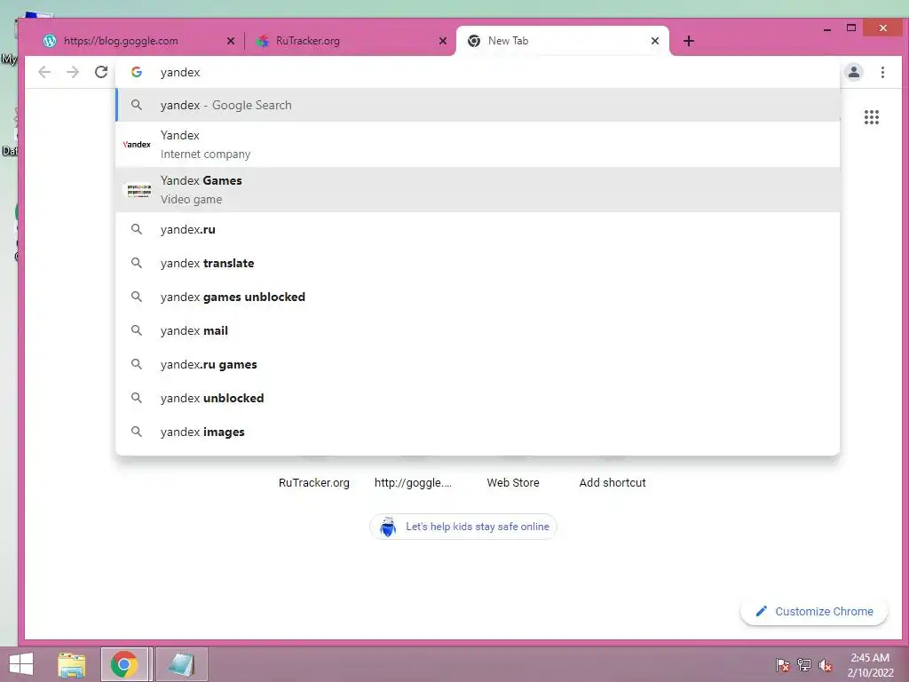Open the Web Store shortcut
909x682 pixels.
[512, 482]
